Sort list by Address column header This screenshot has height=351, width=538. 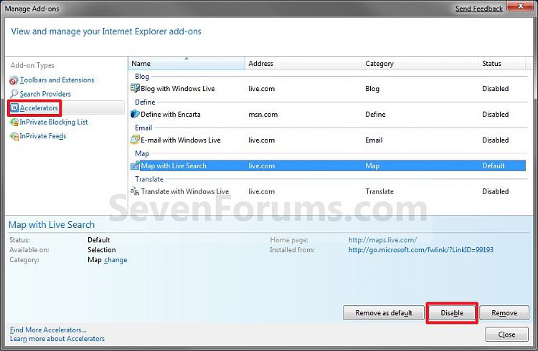303,64
